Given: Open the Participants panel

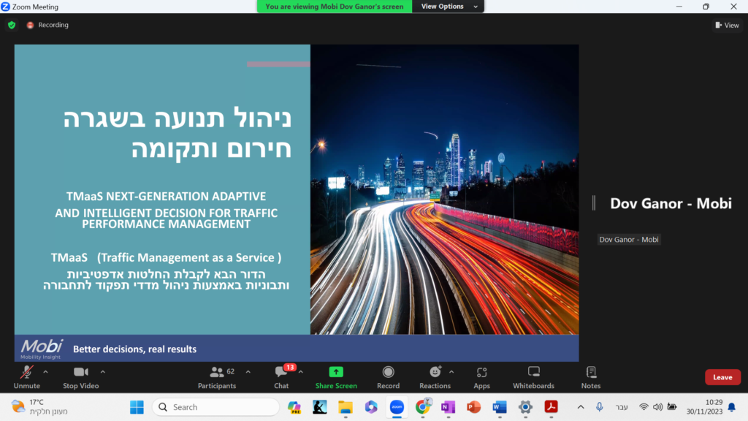Looking at the screenshot, I should pos(217,373).
